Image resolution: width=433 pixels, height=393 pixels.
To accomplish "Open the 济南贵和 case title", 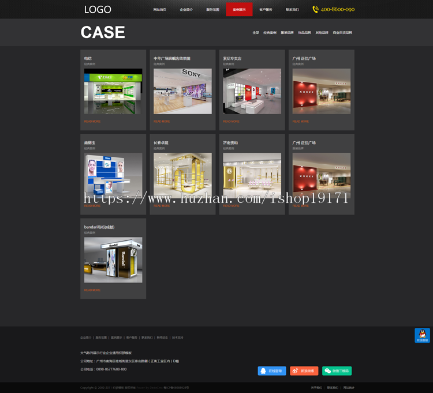I will pyautogui.click(x=230, y=143).
